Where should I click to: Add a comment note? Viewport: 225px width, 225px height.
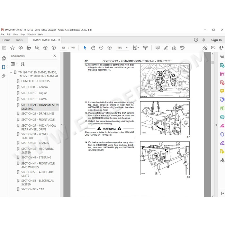coord(157,48)
